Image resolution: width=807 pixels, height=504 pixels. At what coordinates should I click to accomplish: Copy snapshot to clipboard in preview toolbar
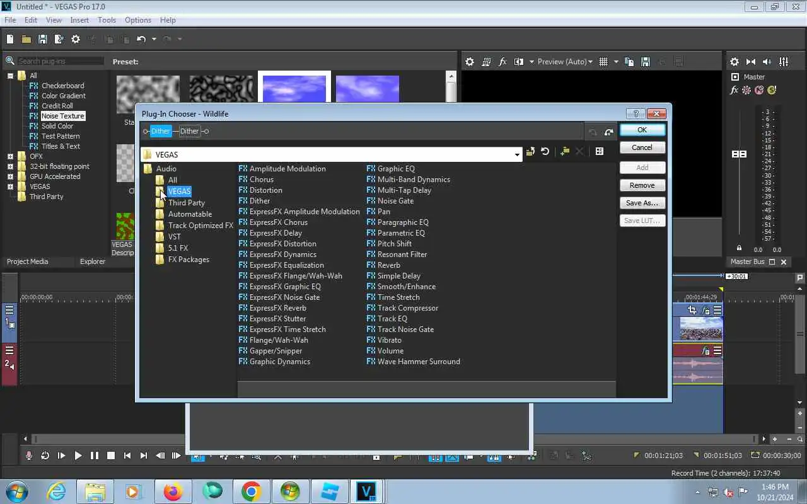[629, 62]
